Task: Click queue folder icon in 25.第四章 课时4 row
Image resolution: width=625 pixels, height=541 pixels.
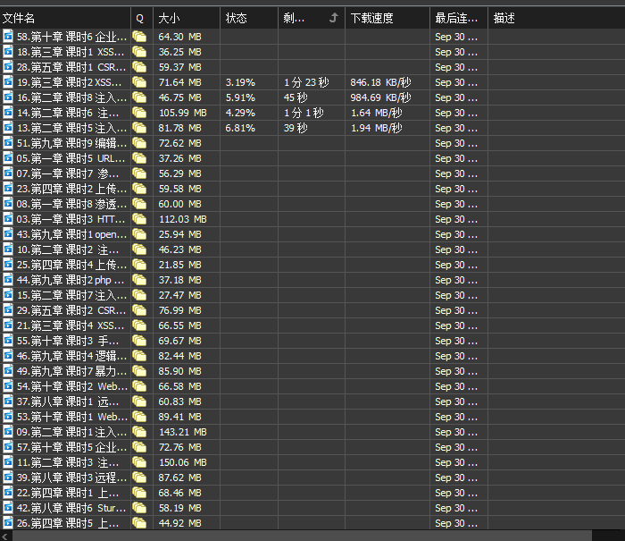Action: click(x=139, y=265)
